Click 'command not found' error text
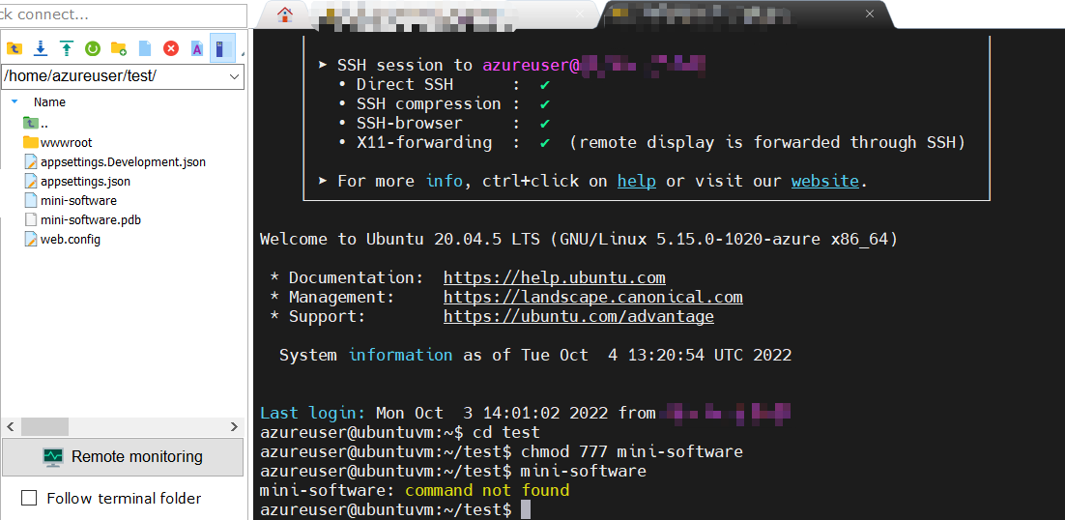 point(487,490)
